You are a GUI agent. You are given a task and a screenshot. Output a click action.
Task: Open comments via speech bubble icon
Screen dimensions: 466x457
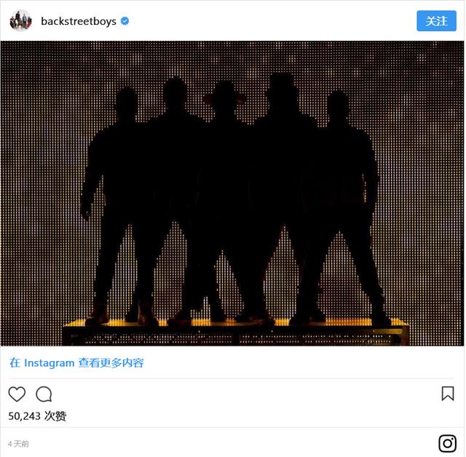coord(44,394)
